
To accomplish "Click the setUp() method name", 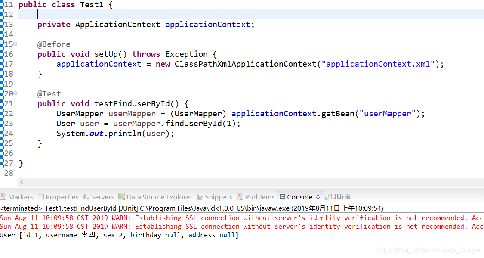I will (x=111, y=54).
